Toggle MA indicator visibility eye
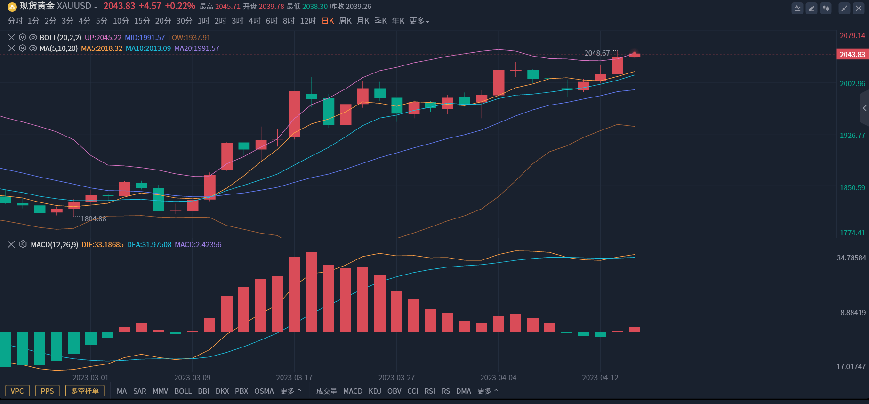The image size is (869, 404). (33, 48)
